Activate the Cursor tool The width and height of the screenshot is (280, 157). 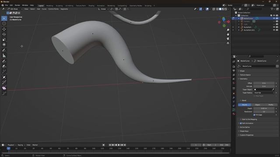(x=4, y=24)
